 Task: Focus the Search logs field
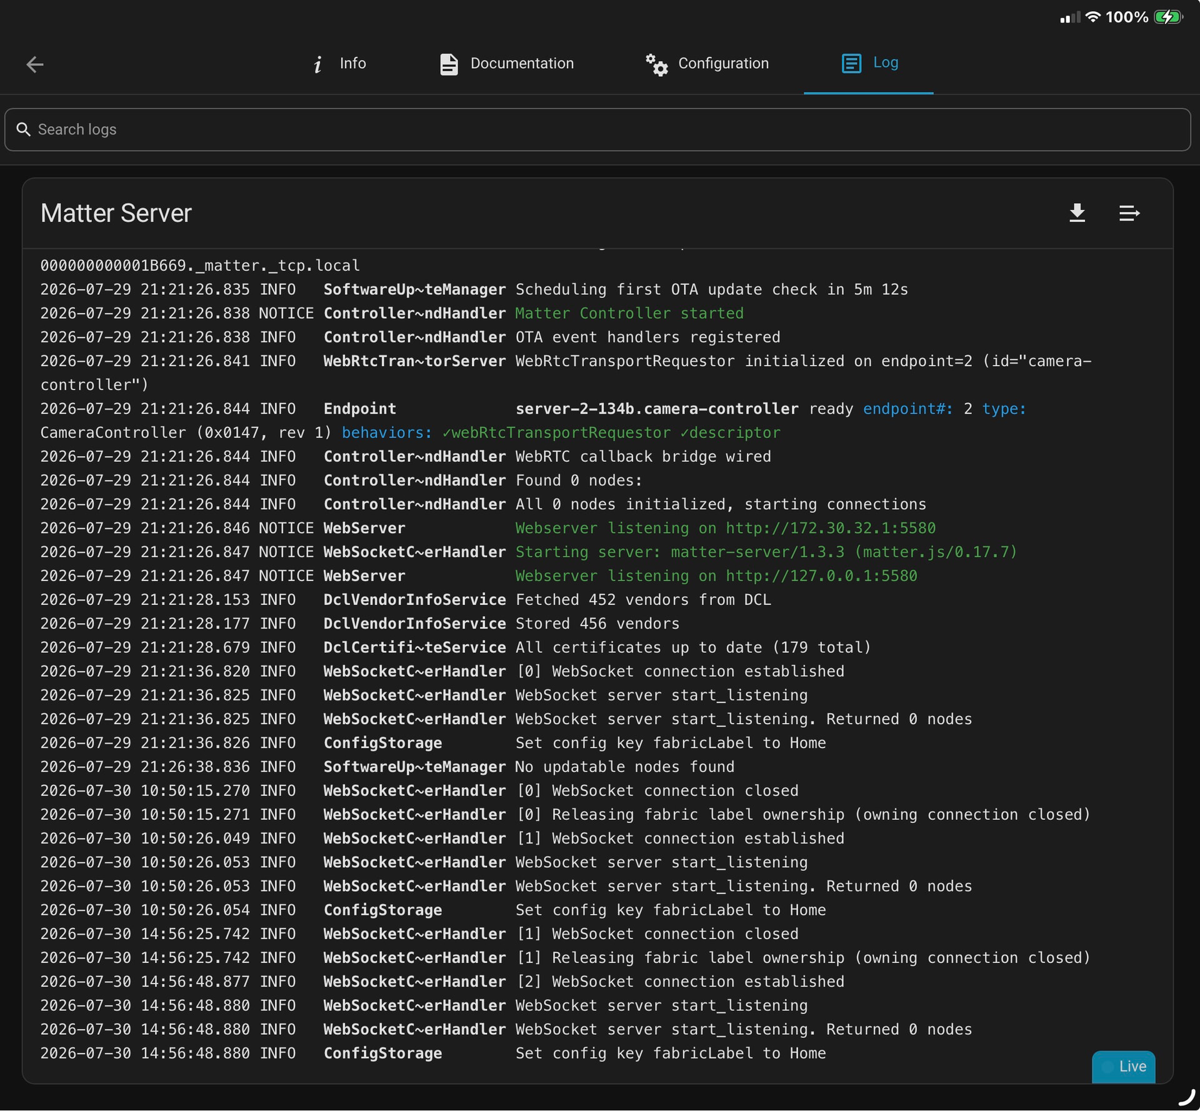(597, 129)
